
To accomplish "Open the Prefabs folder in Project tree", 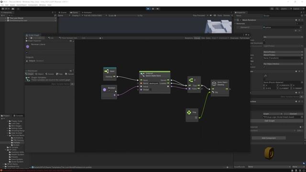I will tap(17, 143).
